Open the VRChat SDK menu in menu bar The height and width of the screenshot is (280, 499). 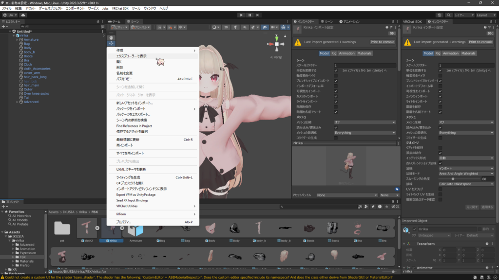click(x=120, y=8)
